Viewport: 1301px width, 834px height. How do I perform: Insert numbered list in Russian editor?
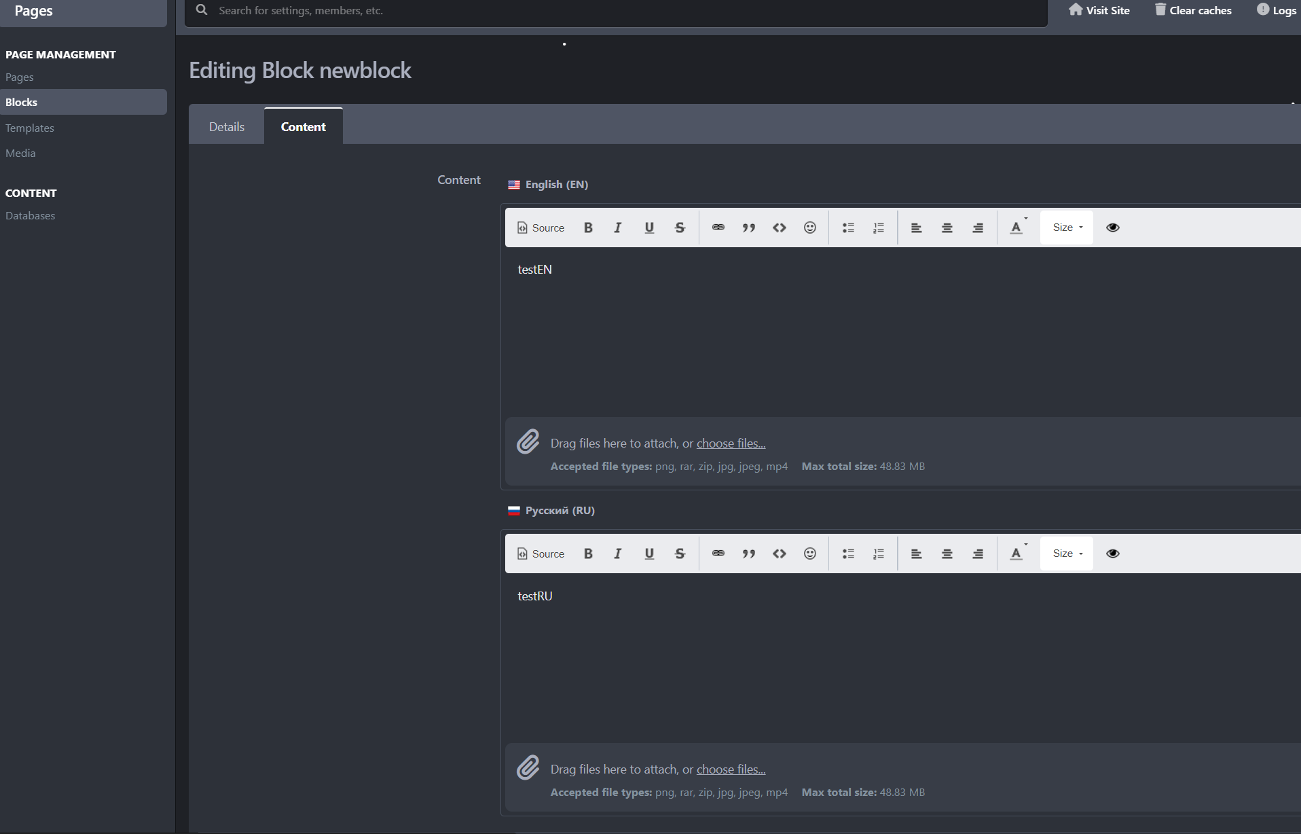click(879, 554)
